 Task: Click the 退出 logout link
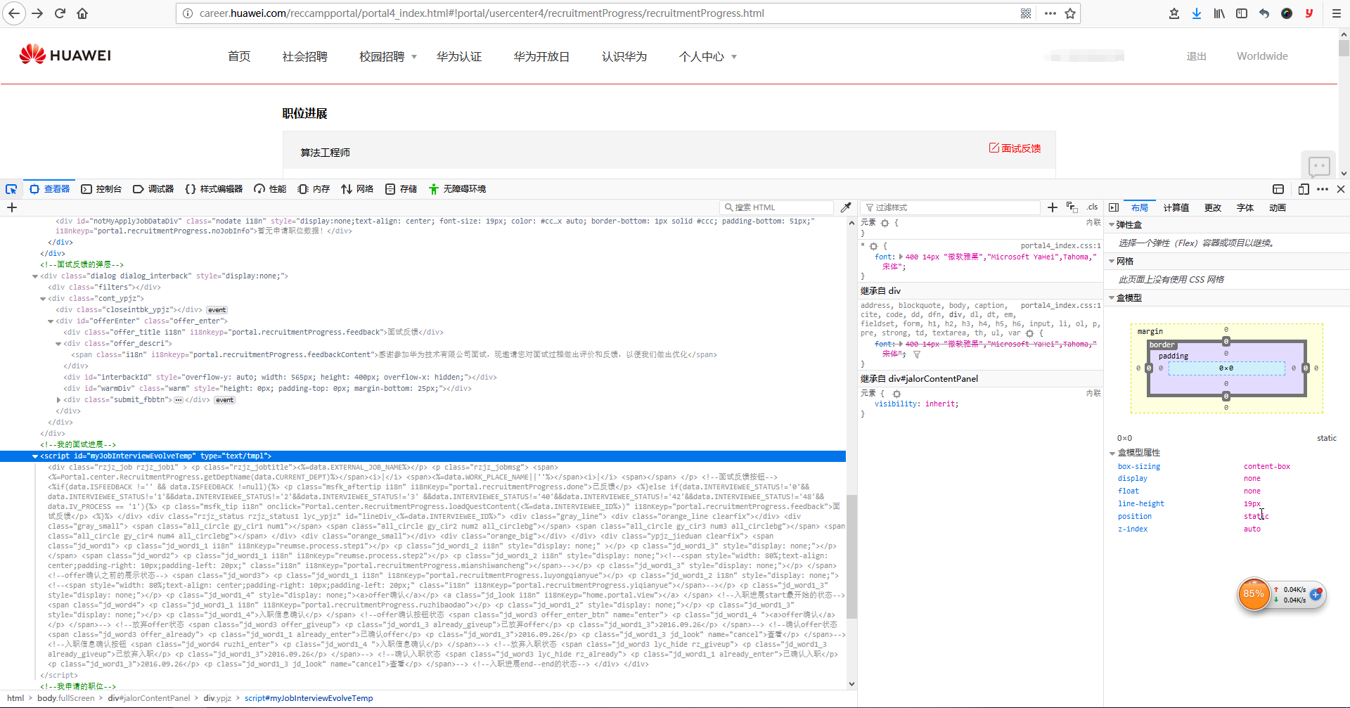(1196, 56)
